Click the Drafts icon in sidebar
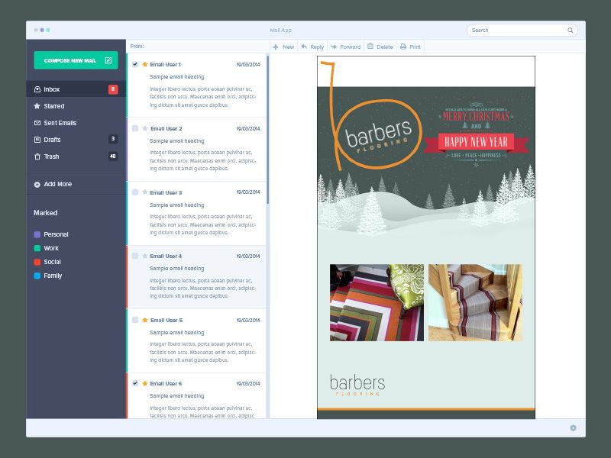The height and width of the screenshot is (458, 611). pos(37,140)
